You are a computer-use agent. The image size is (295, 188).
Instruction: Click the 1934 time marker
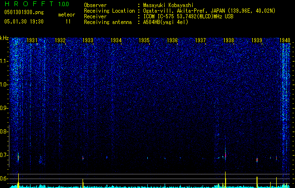116,40
